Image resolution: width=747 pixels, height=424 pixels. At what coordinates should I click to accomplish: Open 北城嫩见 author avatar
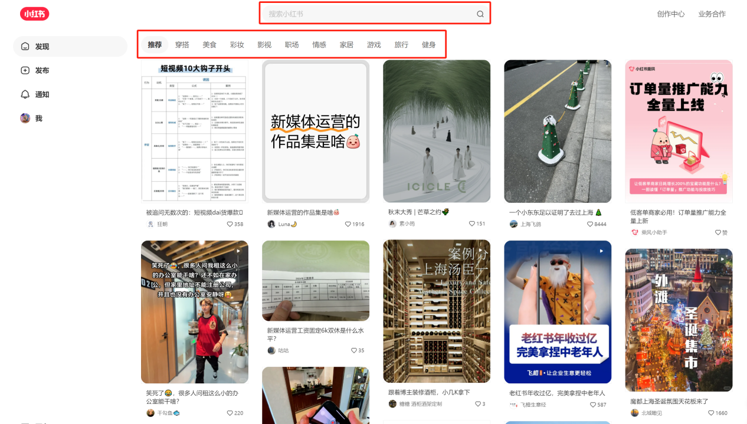(x=635, y=413)
